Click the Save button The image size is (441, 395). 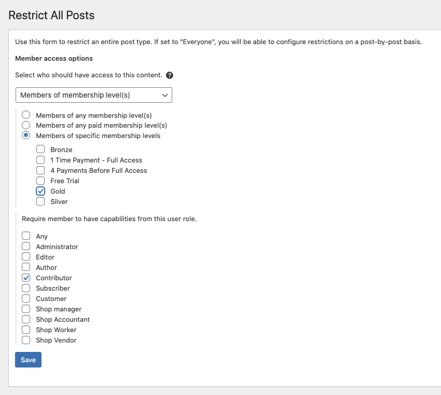(28, 360)
